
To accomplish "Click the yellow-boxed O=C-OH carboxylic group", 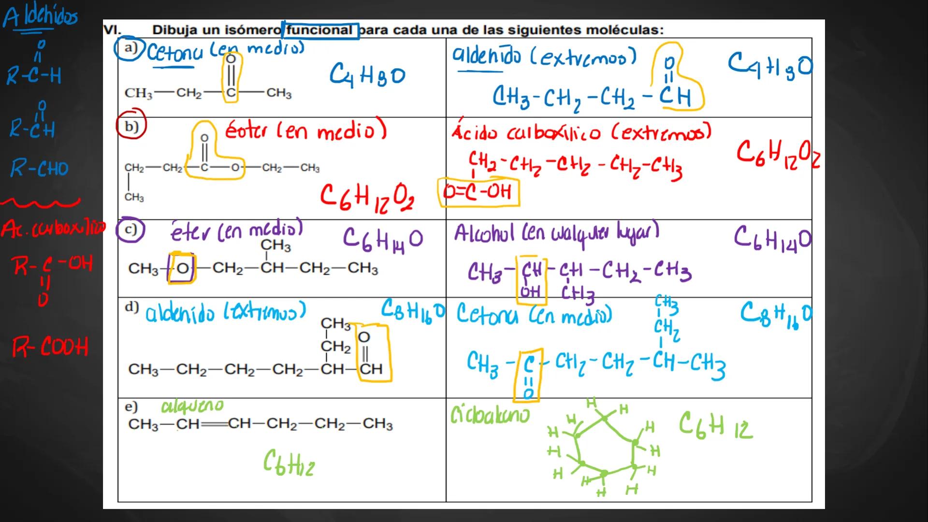I will point(478,192).
